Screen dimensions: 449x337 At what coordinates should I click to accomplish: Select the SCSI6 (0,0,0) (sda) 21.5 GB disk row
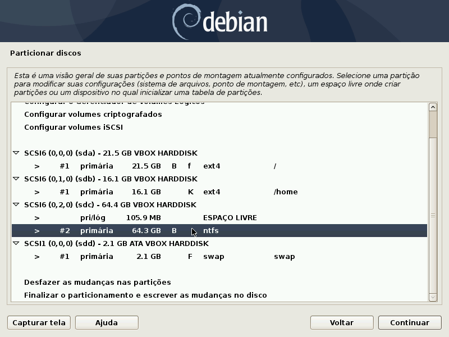[x=219, y=153]
